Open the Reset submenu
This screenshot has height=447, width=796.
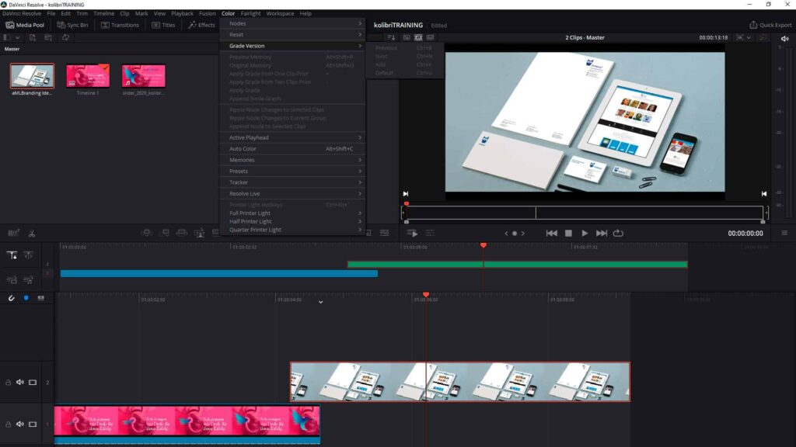pyautogui.click(x=292, y=34)
